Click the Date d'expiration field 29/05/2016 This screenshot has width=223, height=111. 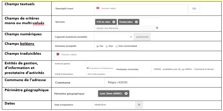click(114, 105)
